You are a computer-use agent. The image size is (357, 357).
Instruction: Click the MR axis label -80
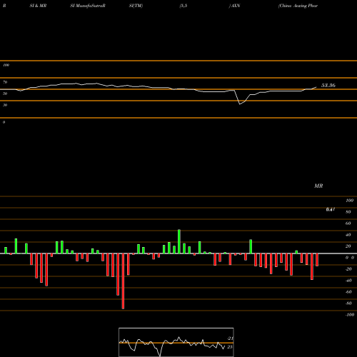(x=348, y=303)
